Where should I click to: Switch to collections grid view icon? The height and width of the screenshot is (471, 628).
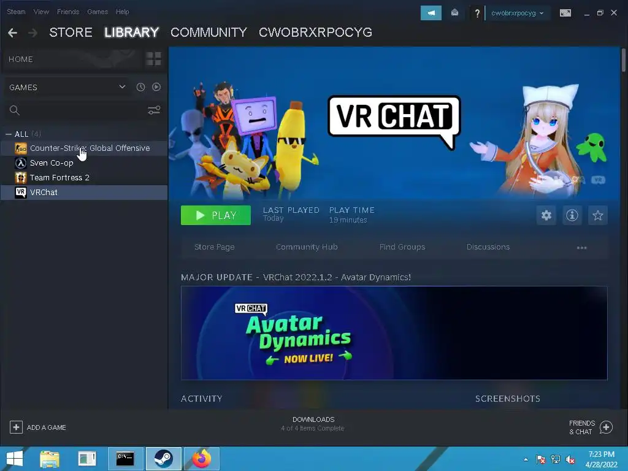[x=153, y=59]
